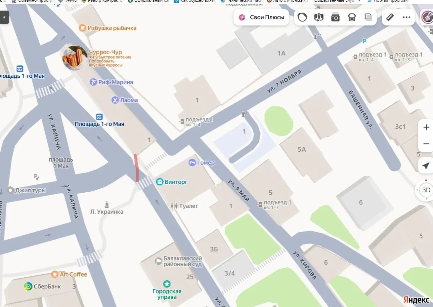Open the Свои Плюсы button
Image resolution: width=433 pixels, height=307 pixels.
click(x=261, y=17)
